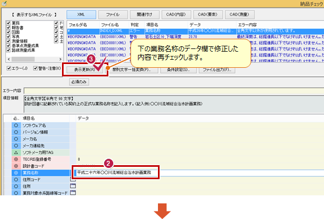Screen dimensions: 324x219
Task: Click the 業務名称 data input field
Action: (114, 173)
